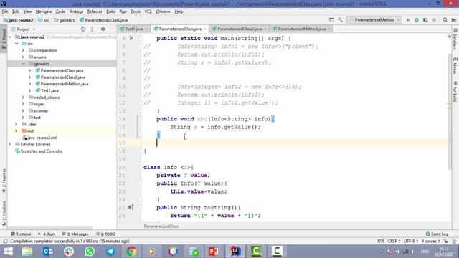The height and width of the screenshot is (258, 459).
Task: Open the Run tool window
Action: coord(46,234)
